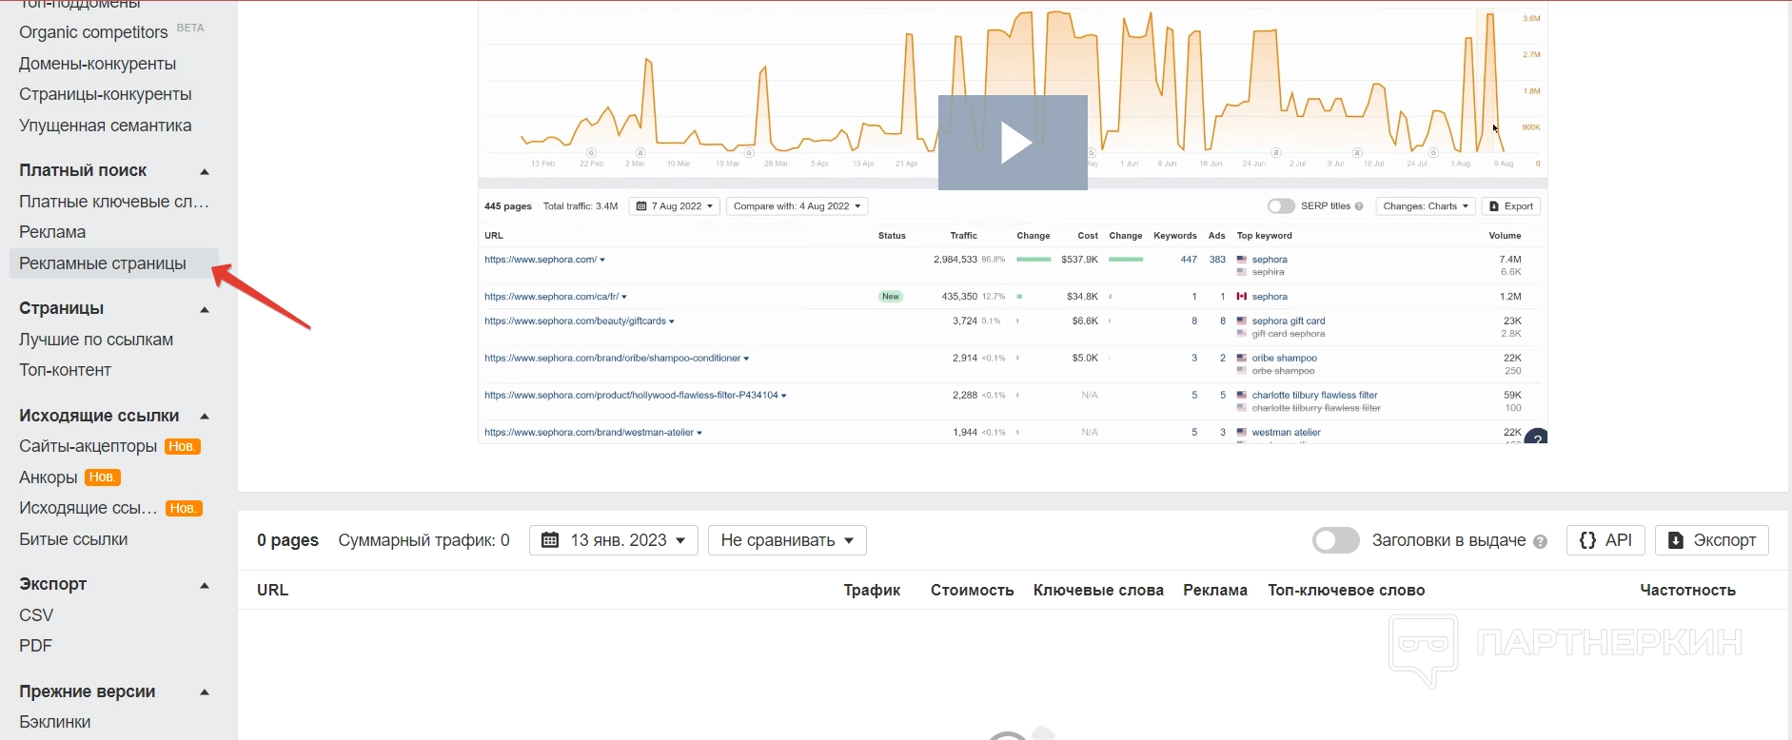The image size is (1792, 740).
Task: Open Organic competitors report
Action: [93, 32]
